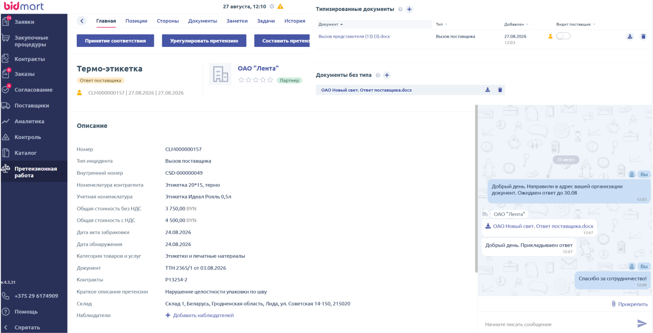Click the Составить претензию button
The height and width of the screenshot is (333, 653).
[282, 41]
